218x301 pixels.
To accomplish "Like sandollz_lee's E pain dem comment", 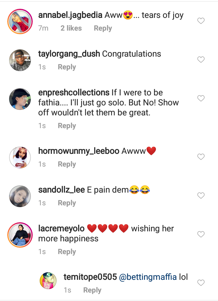I will coord(201,196).
